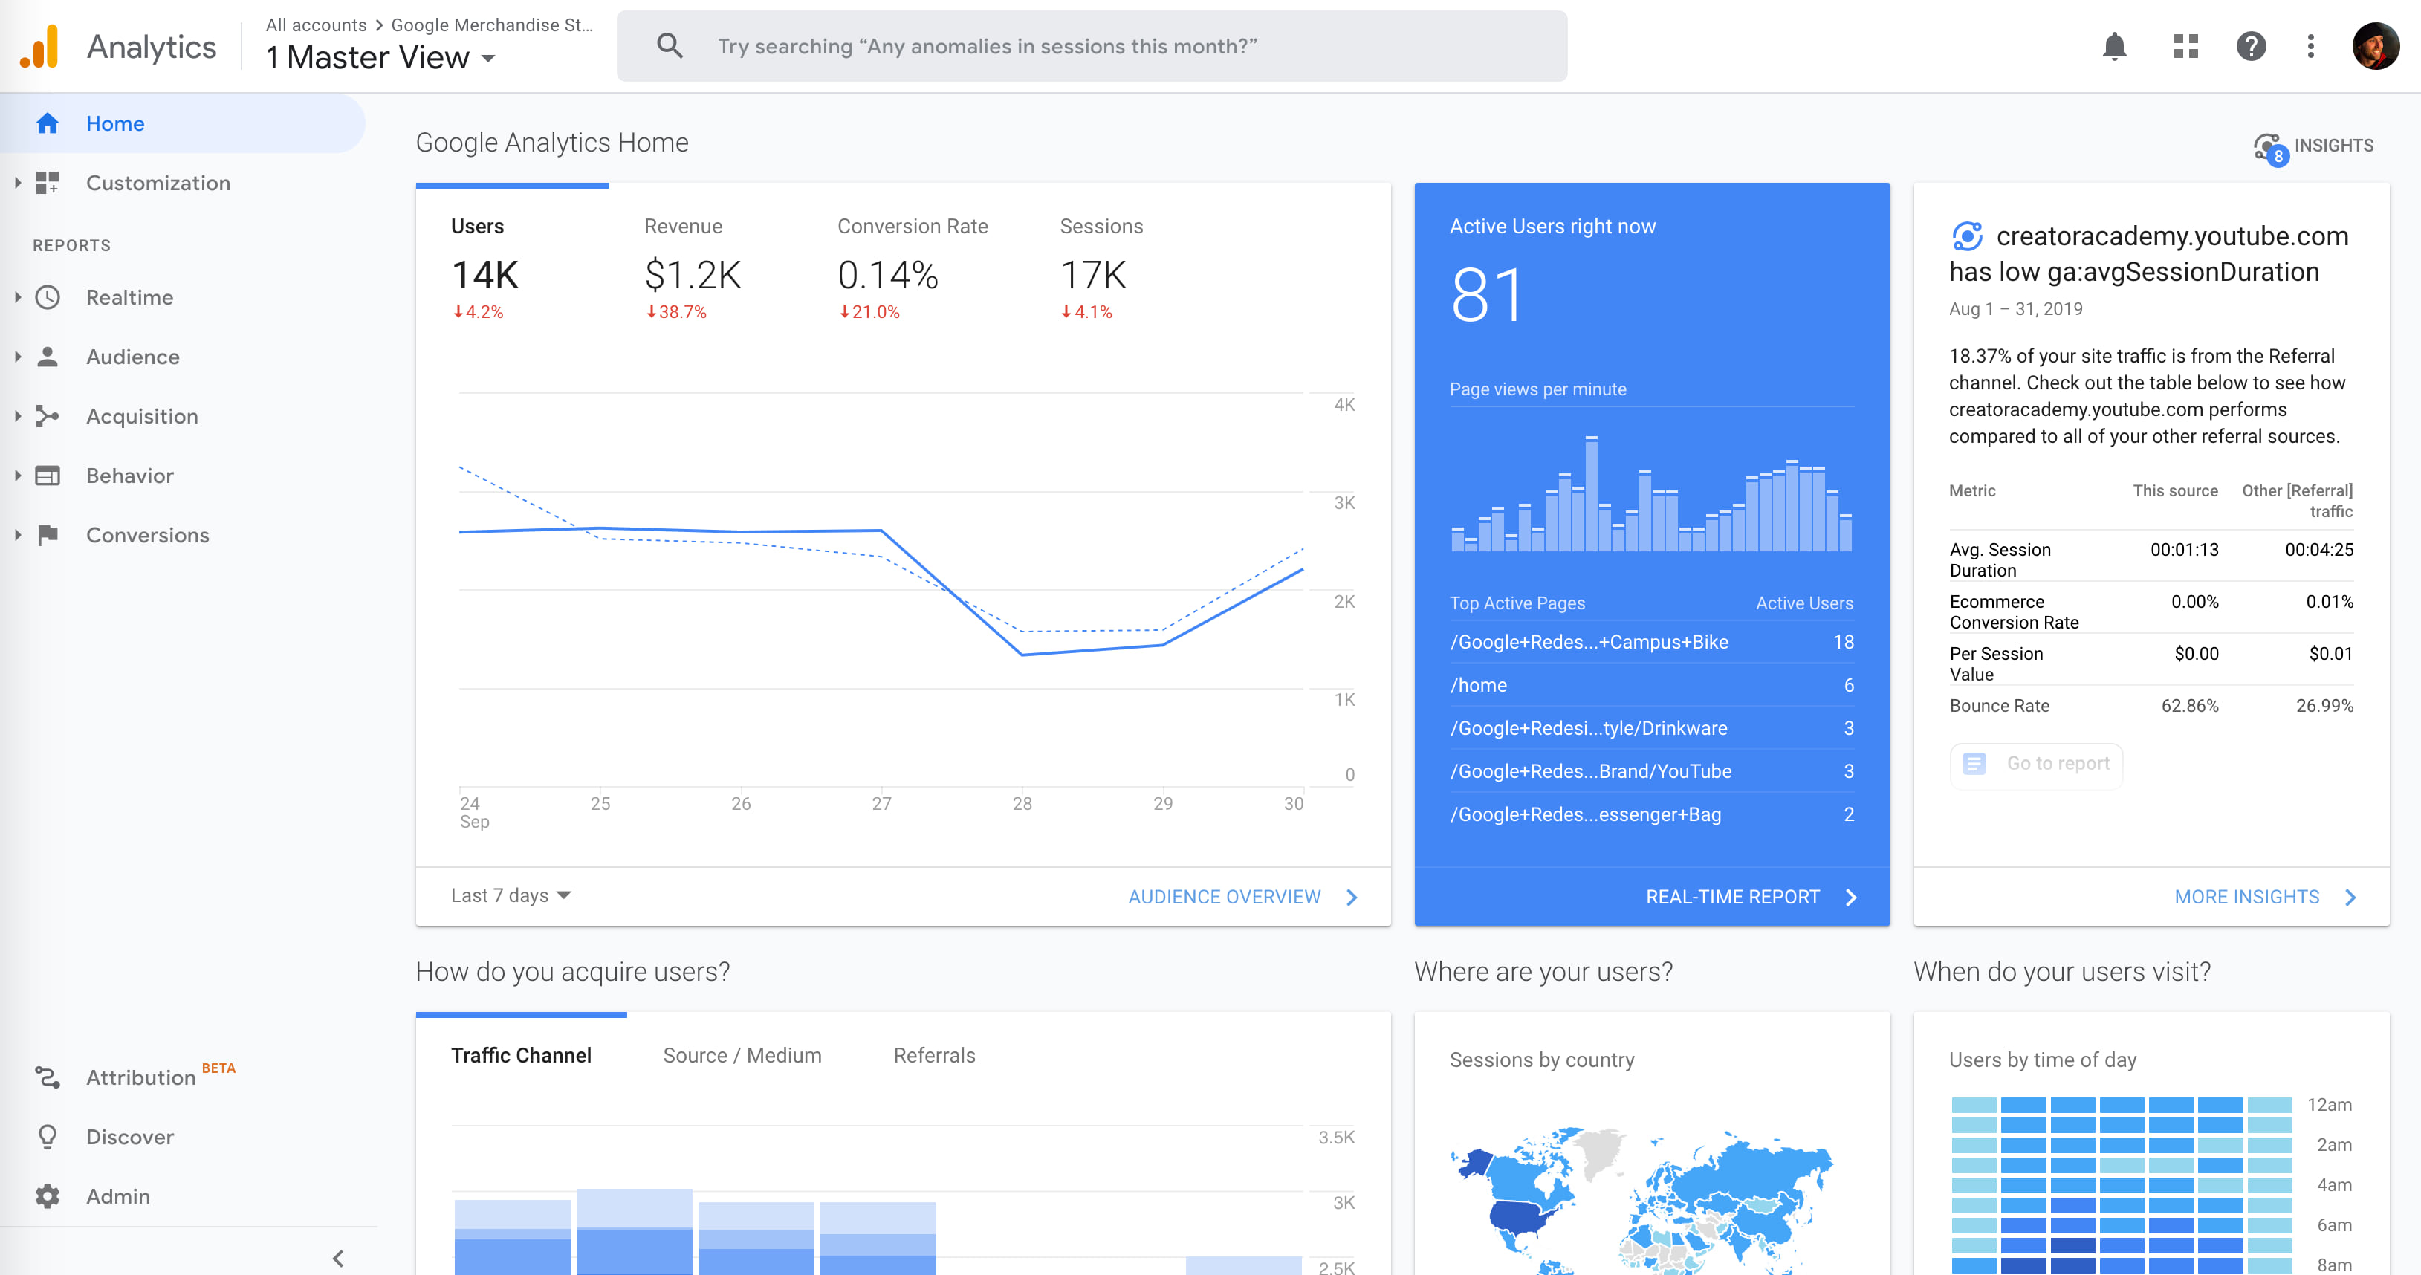The height and width of the screenshot is (1275, 2421).
Task: Open Admin settings from sidebar
Action: (117, 1195)
